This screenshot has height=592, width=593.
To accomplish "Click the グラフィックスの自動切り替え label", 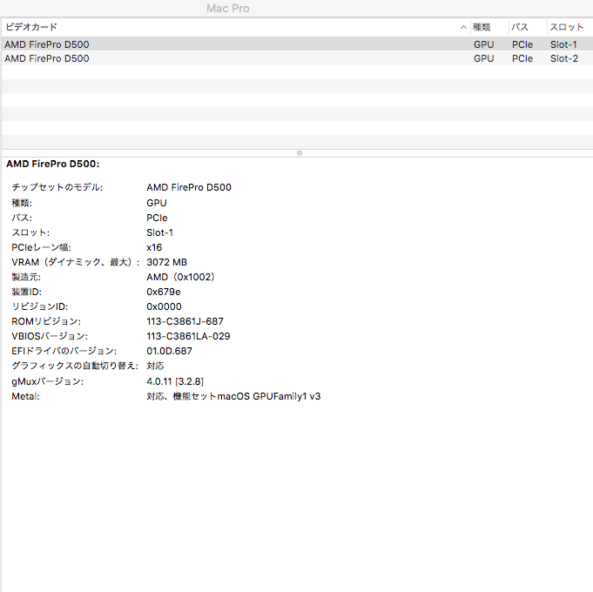I will (75, 366).
